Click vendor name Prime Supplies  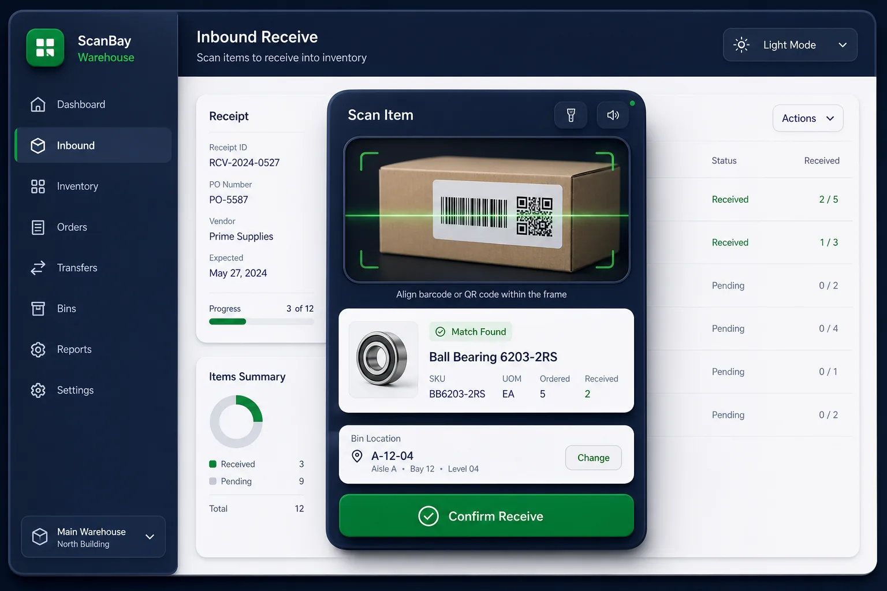tap(241, 237)
